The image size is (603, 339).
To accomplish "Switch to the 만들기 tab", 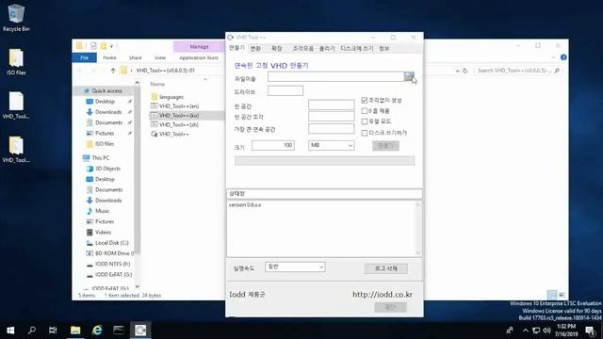I will pos(236,48).
